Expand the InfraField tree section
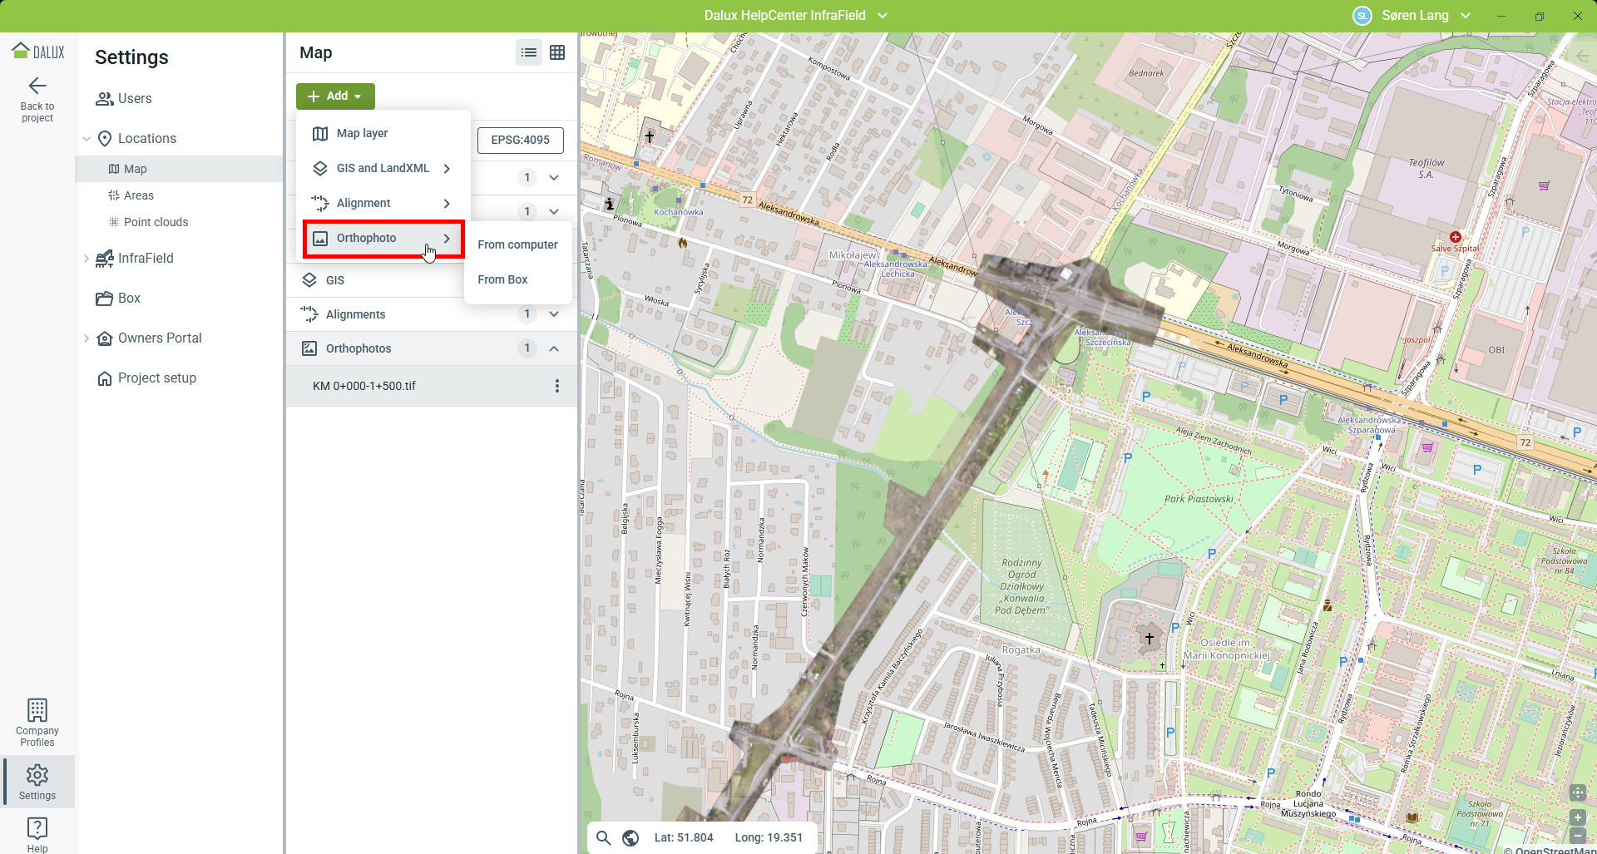 tap(87, 259)
